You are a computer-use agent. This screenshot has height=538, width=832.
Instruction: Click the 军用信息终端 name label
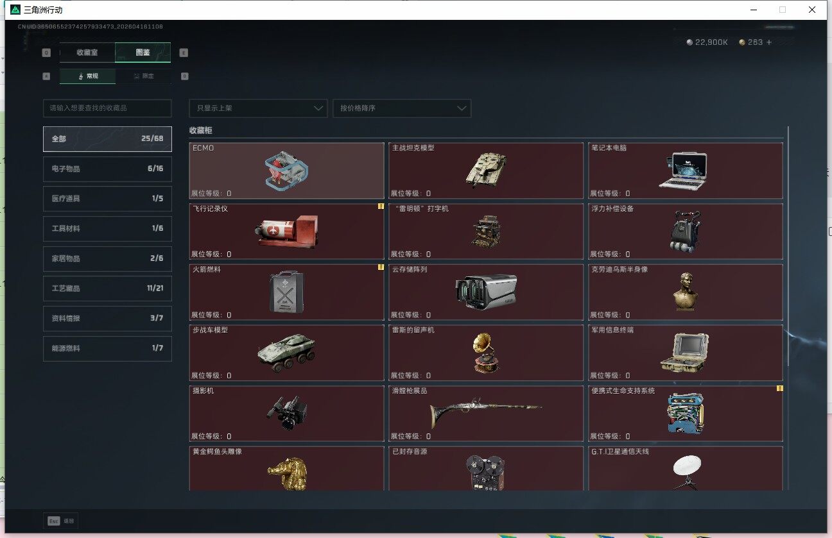[613, 330]
